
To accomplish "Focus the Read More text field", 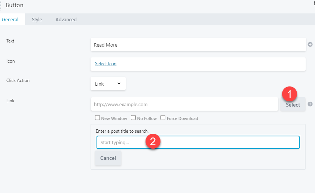I will pos(198,44).
